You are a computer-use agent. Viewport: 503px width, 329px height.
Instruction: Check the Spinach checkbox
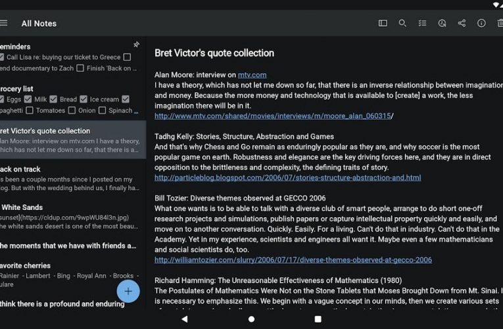tap(102, 111)
